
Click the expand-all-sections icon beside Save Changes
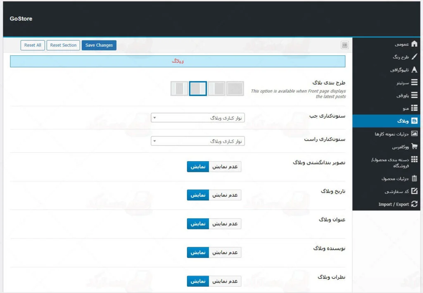click(x=345, y=45)
